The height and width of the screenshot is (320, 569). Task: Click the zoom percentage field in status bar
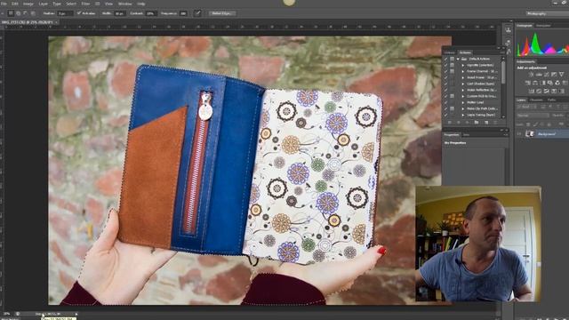pos(7,314)
